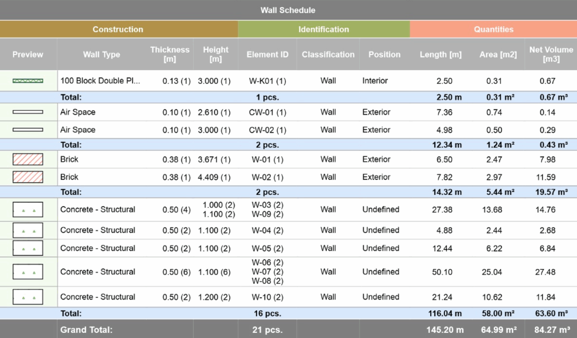This screenshot has height=338, width=577.
Task: Click the 145.20 m grand total
Action: point(445,330)
